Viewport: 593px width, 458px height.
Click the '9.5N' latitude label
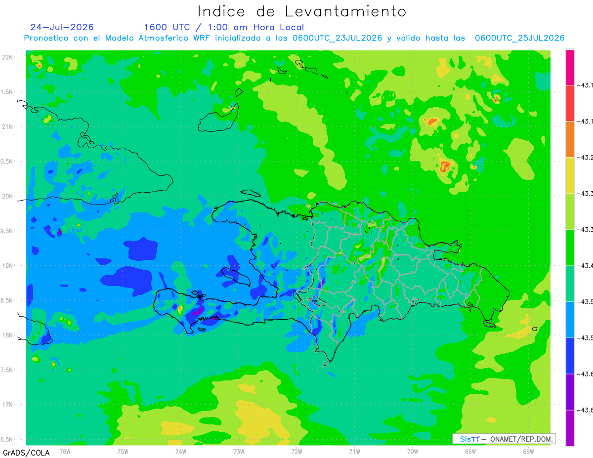(7, 231)
